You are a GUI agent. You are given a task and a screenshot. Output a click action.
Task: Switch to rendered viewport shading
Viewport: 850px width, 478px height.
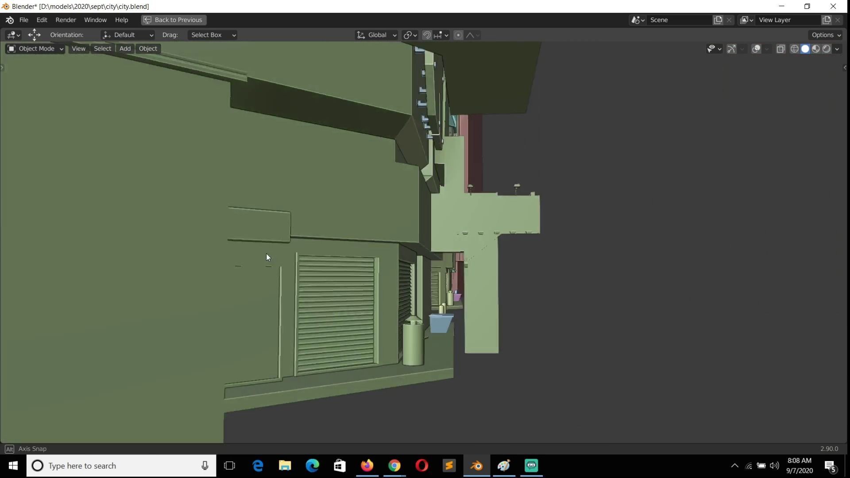(x=827, y=49)
